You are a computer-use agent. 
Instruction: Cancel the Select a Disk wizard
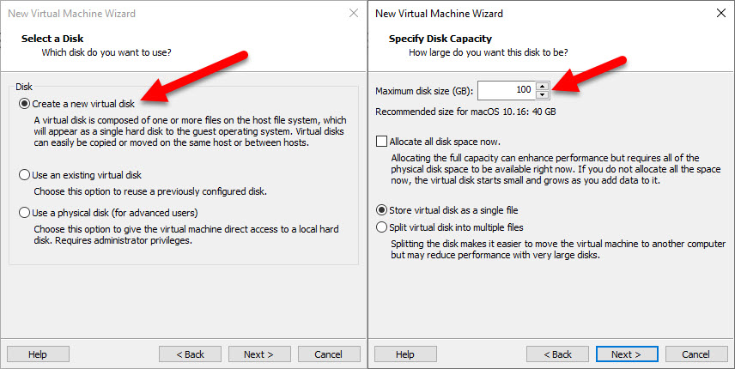(x=329, y=354)
